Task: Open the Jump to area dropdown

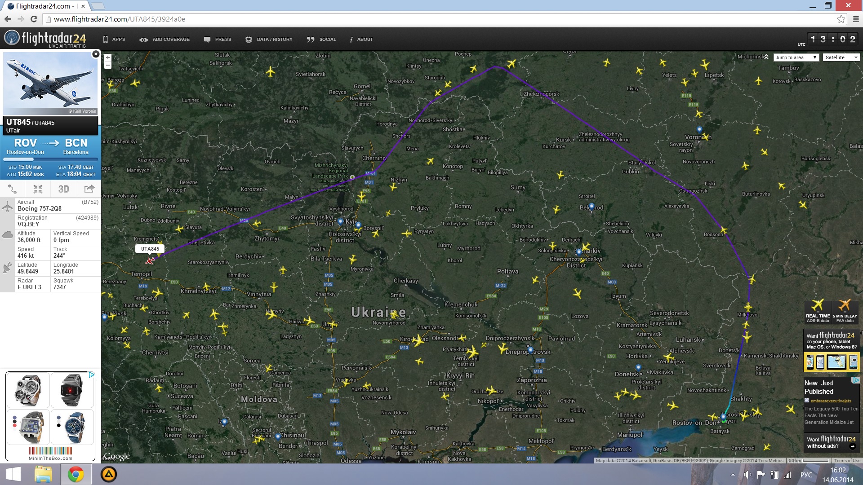Action: (796, 57)
